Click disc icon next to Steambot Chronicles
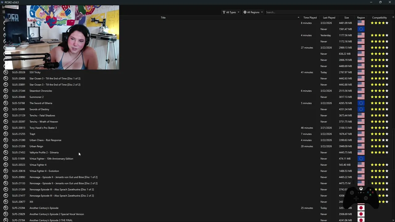Viewport: 395px width, 222px height. [x=6, y=91]
